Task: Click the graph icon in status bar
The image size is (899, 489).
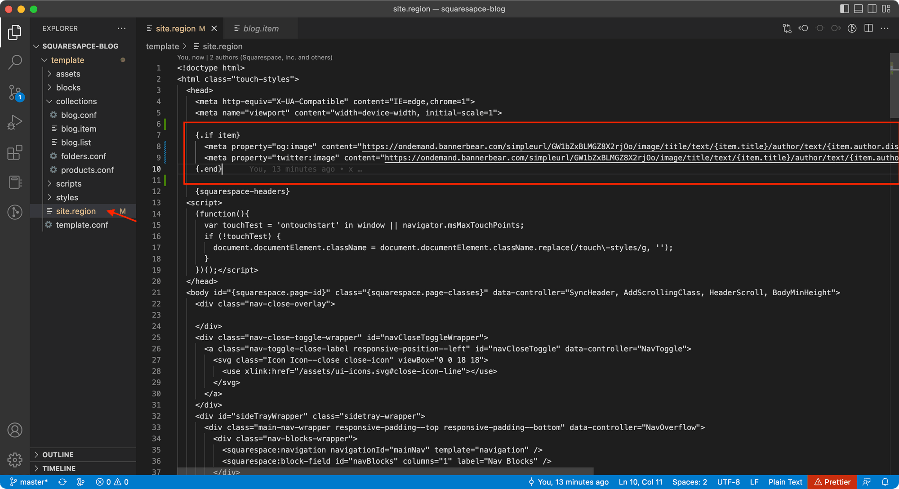Action: click(x=80, y=482)
